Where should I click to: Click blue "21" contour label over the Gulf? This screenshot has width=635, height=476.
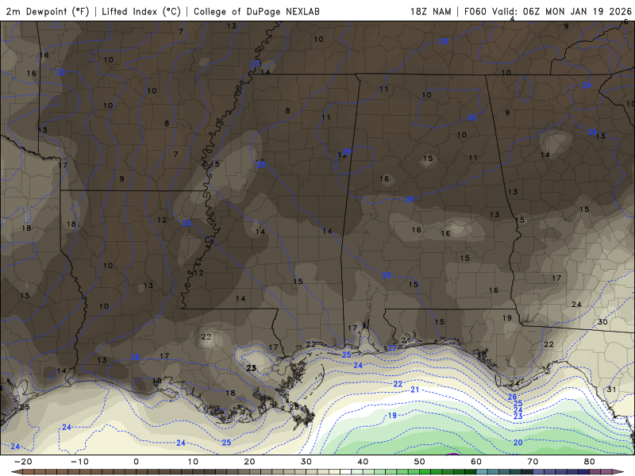tap(414, 390)
